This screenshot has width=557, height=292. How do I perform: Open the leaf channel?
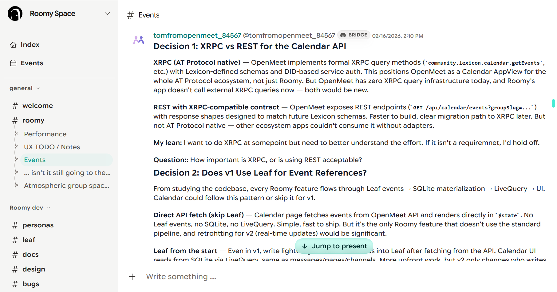[29, 240]
